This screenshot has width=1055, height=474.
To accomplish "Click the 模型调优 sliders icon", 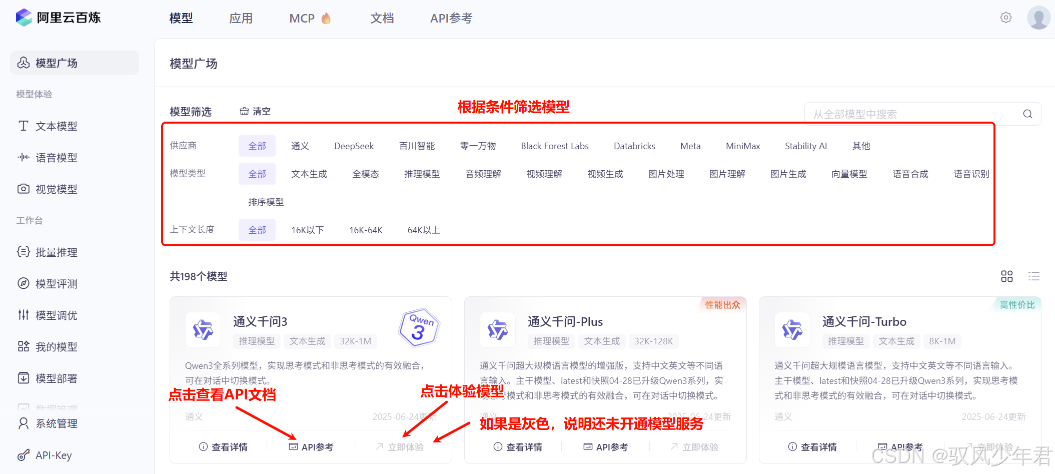I will click(x=24, y=315).
